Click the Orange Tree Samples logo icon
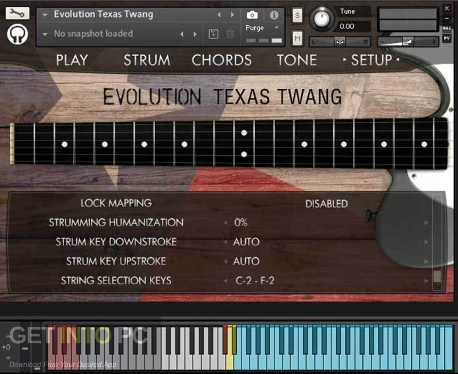458x374 pixels. (17, 34)
